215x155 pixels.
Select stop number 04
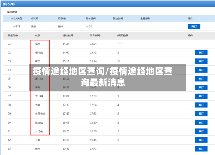[9, 70]
